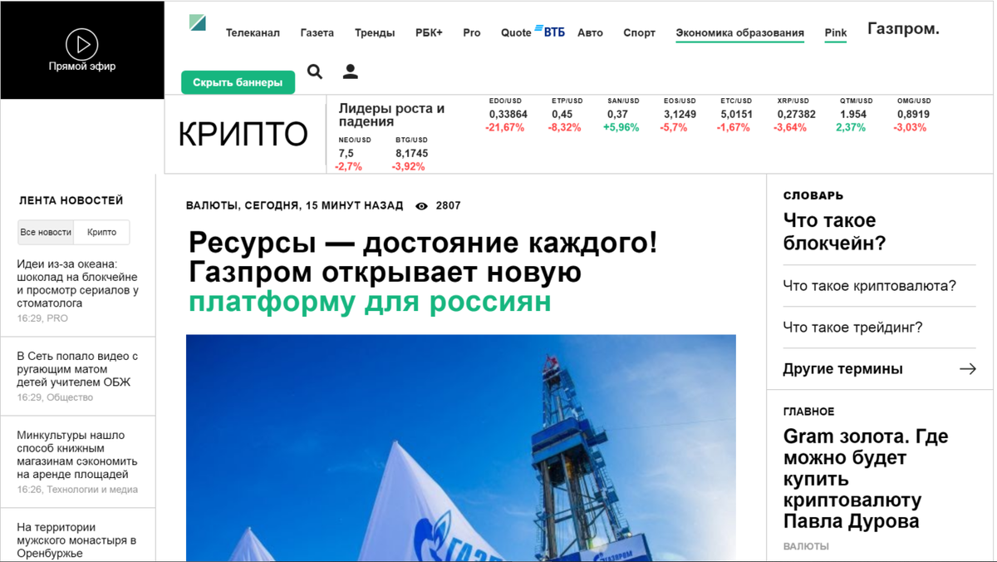Open news about учителем ОБЖ video
This screenshot has height=562, width=997.
tap(77, 369)
